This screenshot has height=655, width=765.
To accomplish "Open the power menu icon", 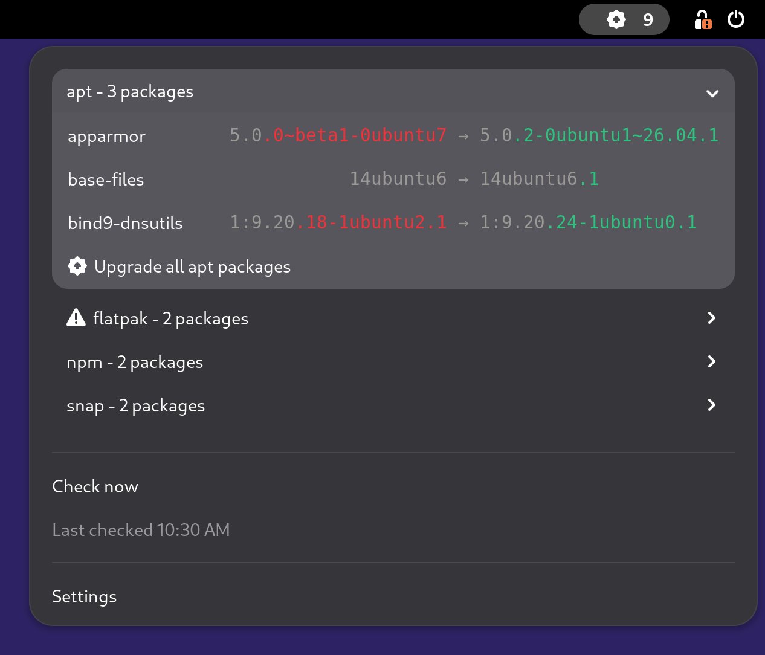I will coord(736,19).
